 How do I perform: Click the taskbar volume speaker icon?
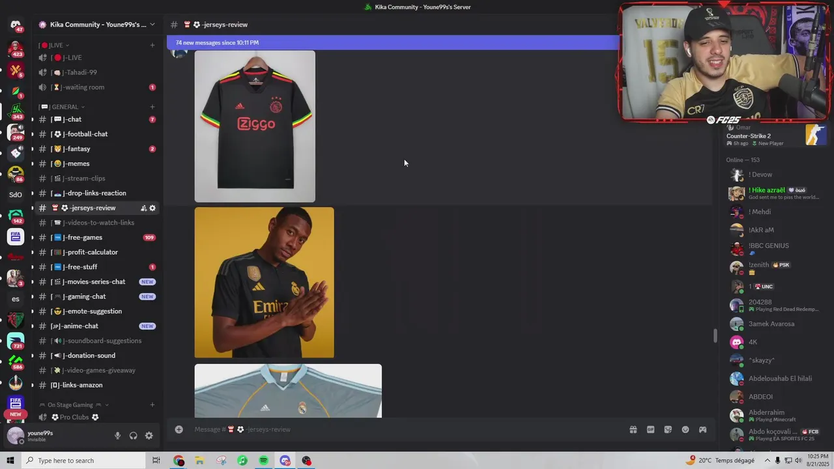799,461
